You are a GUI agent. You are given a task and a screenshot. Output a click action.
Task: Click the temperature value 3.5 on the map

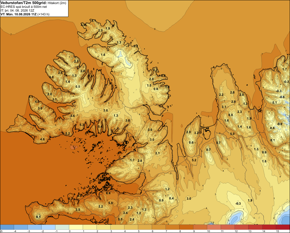pos(78,210)
